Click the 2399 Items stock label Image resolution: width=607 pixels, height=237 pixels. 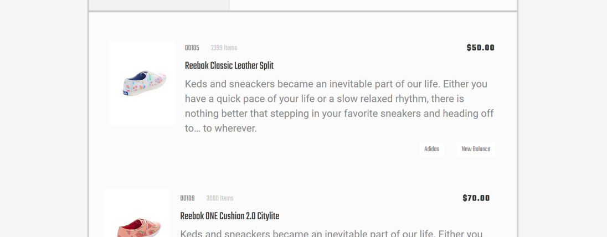pyautogui.click(x=224, y=48)
